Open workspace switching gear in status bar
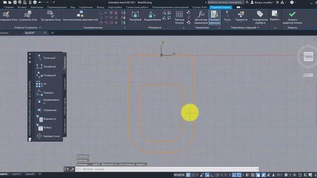 286,175
